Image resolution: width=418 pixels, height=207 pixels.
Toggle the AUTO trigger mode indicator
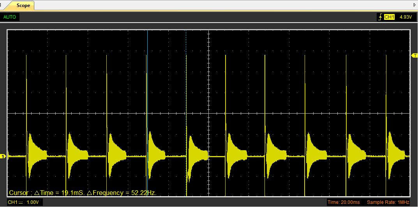point(10,17)
